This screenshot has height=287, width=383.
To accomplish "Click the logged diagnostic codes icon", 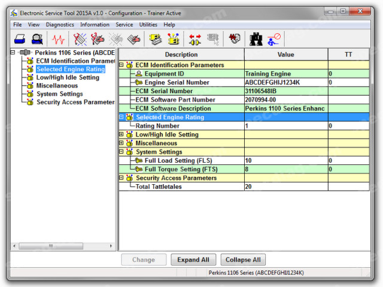I will 98,39.
